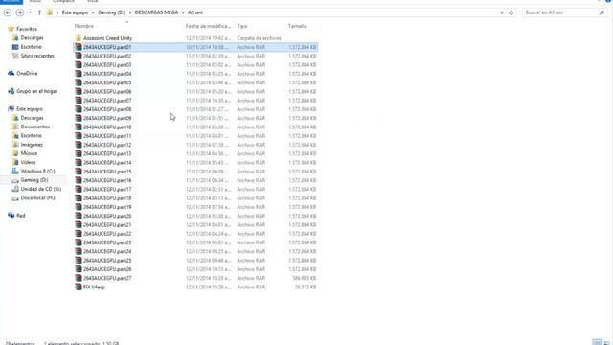Select file name 2643AUCEGFU.part26

(107, 269)
